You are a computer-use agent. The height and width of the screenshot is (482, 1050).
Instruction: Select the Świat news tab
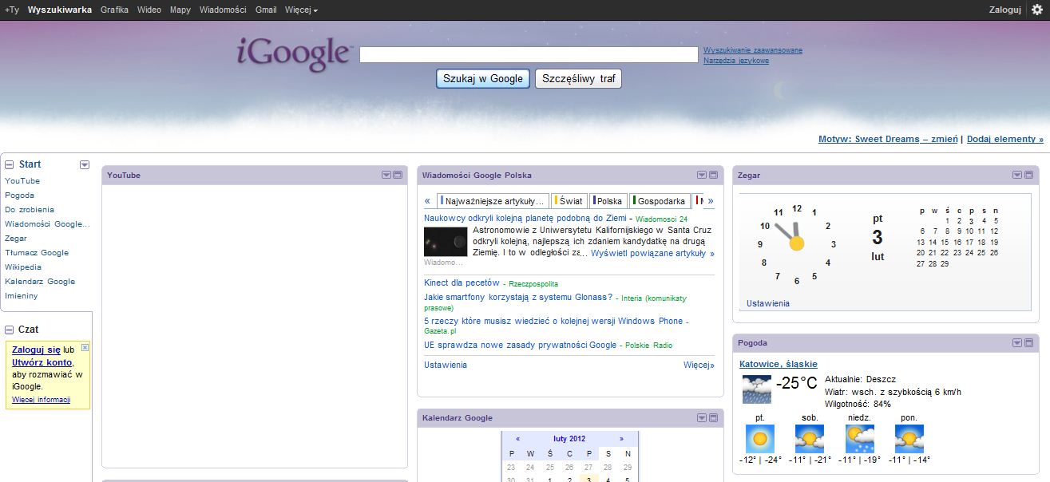[x=569, y=201]
